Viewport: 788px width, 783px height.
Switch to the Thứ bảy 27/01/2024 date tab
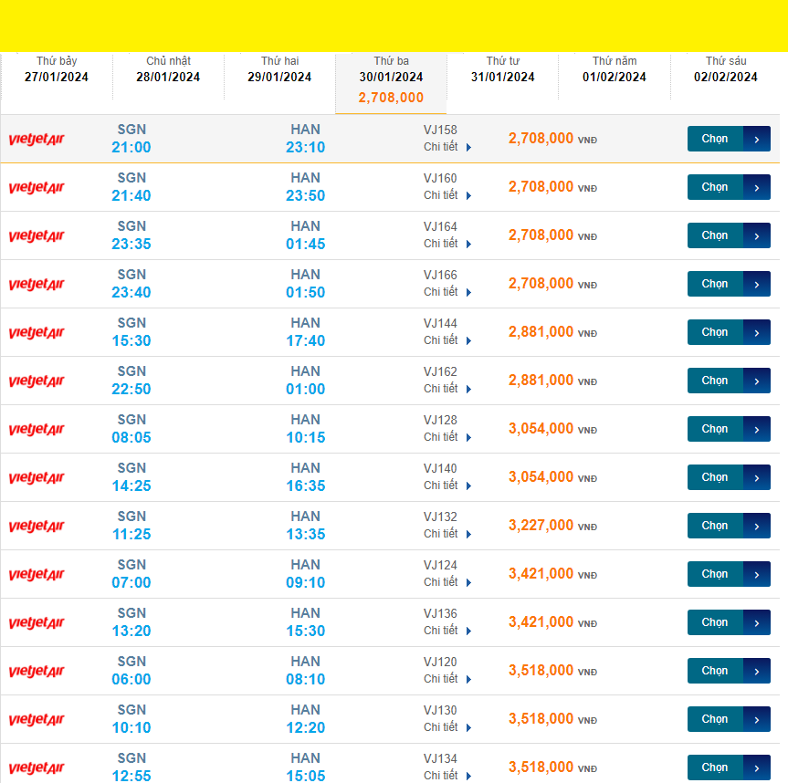(57, 70)
